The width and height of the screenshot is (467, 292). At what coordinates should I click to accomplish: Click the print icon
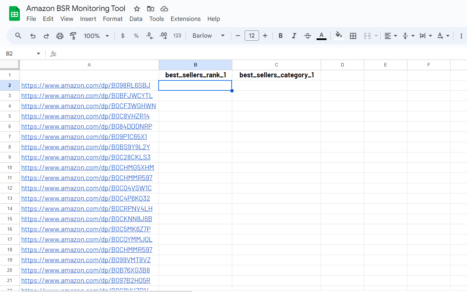60,36
